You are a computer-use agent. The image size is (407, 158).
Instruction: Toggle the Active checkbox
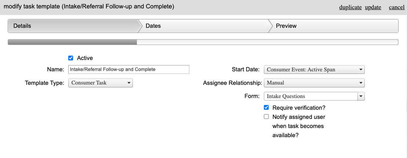click(71, 58)
